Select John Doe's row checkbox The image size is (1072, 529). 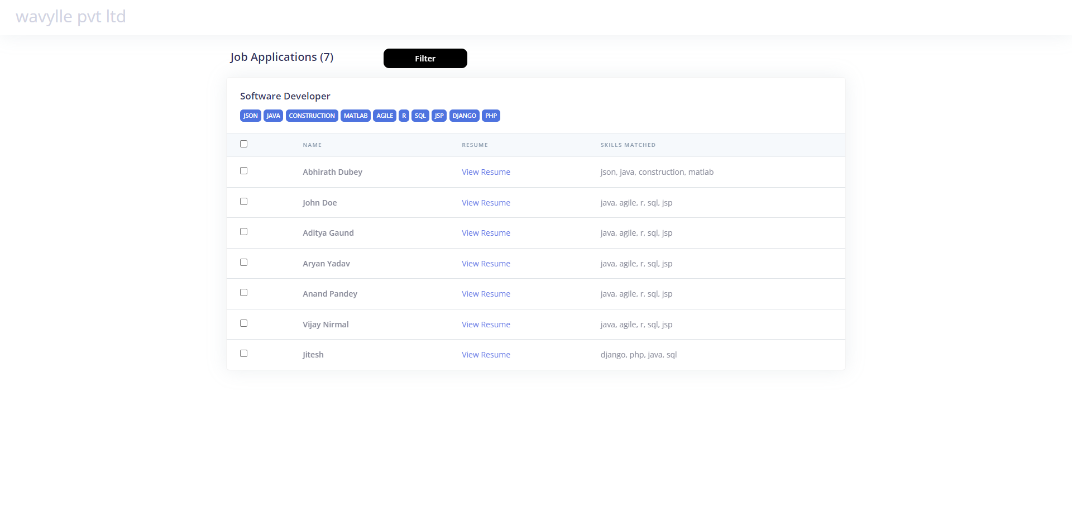[243, 202]
